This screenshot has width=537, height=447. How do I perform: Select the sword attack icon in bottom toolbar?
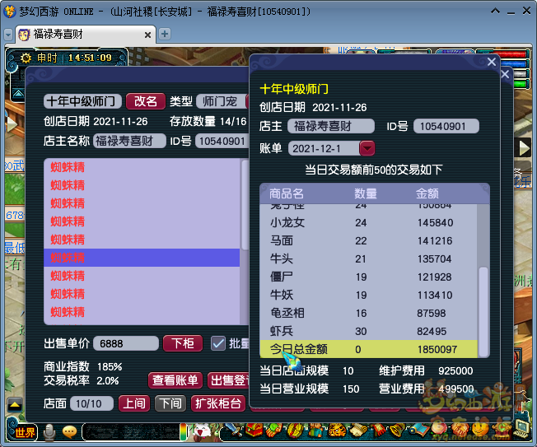click(x=233, y=431)
